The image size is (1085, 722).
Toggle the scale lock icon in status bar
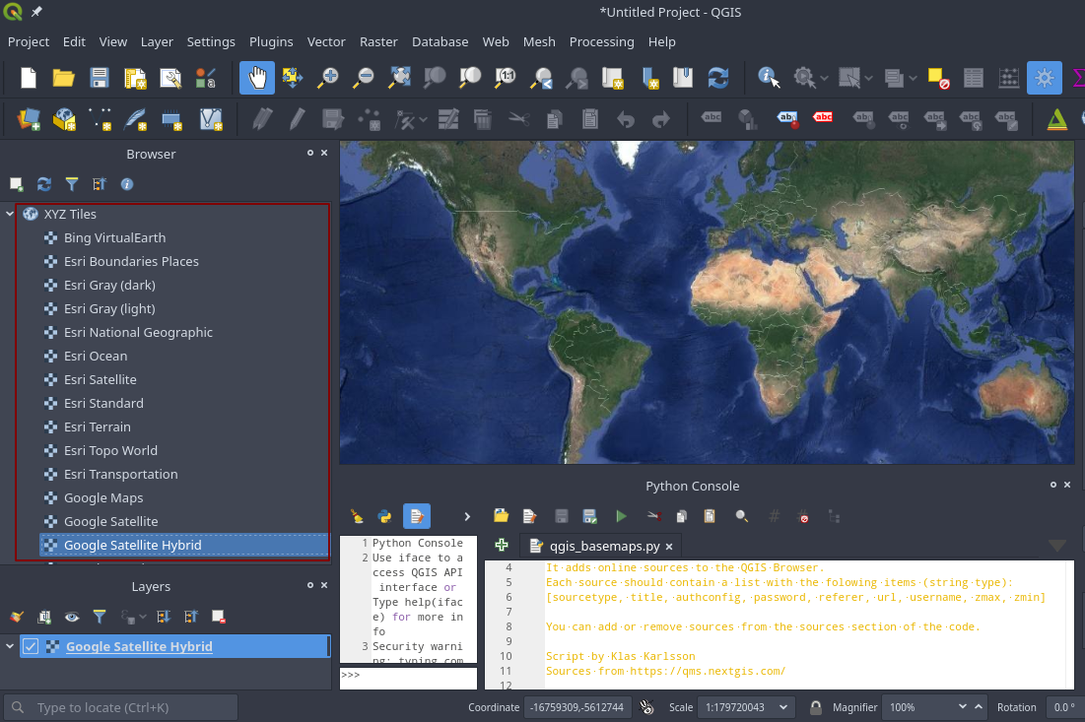816,707
